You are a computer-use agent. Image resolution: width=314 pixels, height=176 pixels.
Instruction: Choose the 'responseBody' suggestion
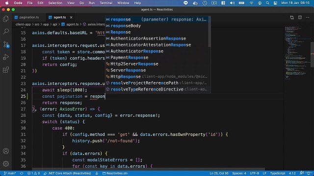tap(157, 26)
